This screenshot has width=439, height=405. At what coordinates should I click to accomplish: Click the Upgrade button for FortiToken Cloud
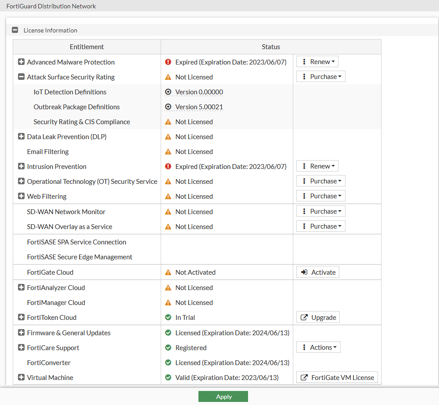[318, 318]
